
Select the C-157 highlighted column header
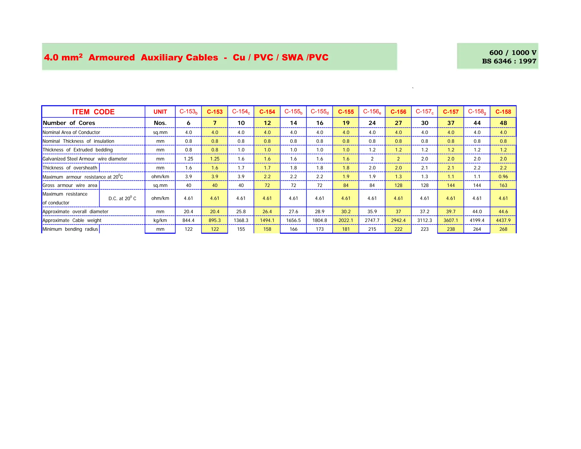tap(451, 112)
